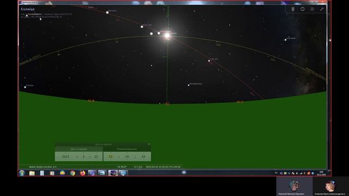This screenshot has height=196, width=349.
Task: Open the media player taskbar icon
Action: coord(52,173)
